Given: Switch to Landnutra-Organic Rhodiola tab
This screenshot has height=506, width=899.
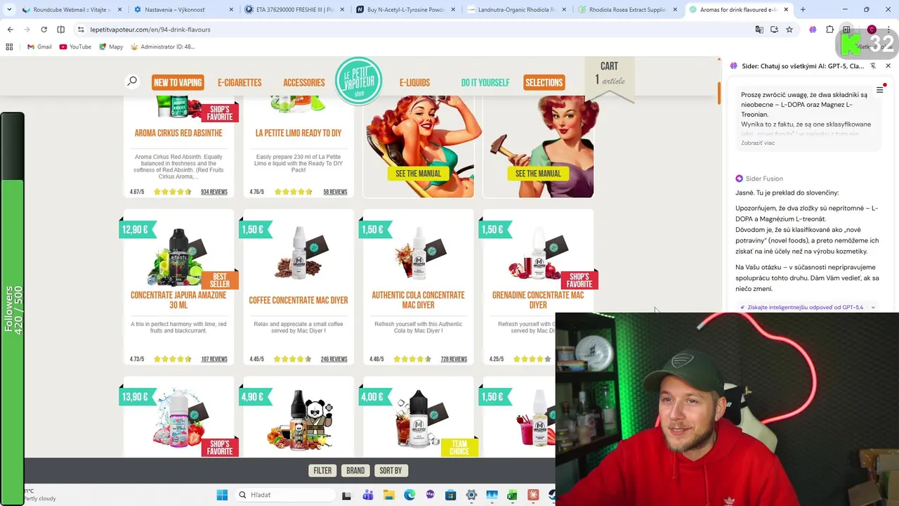Looking at the screenshot, I should (515, 10).
